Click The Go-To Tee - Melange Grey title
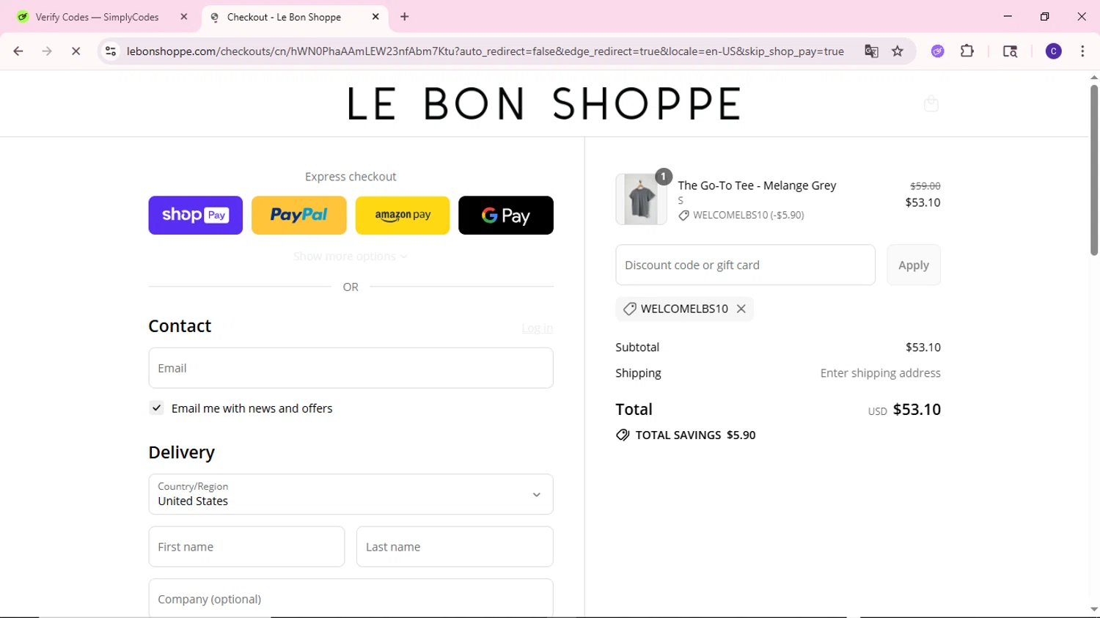Image resolution: width=1100 pixels, height=618 pixels. tap(757, 185)
